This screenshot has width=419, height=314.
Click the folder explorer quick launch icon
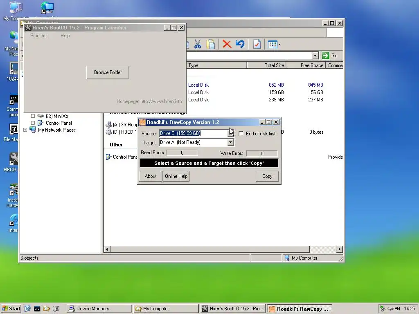click(x=47, y=309)
